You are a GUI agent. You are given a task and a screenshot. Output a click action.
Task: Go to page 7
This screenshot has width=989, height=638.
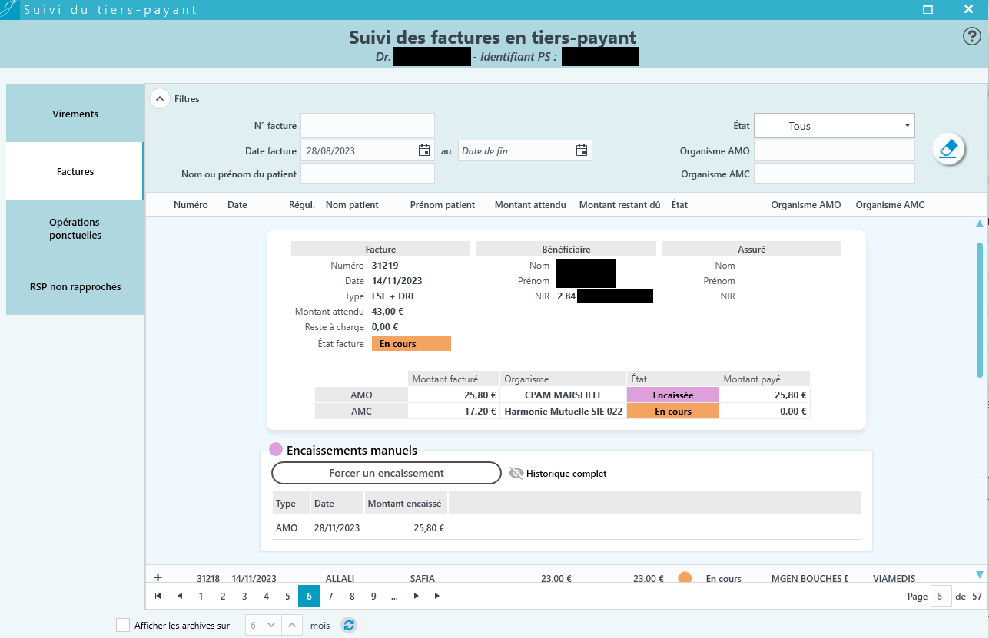(330, 596)
